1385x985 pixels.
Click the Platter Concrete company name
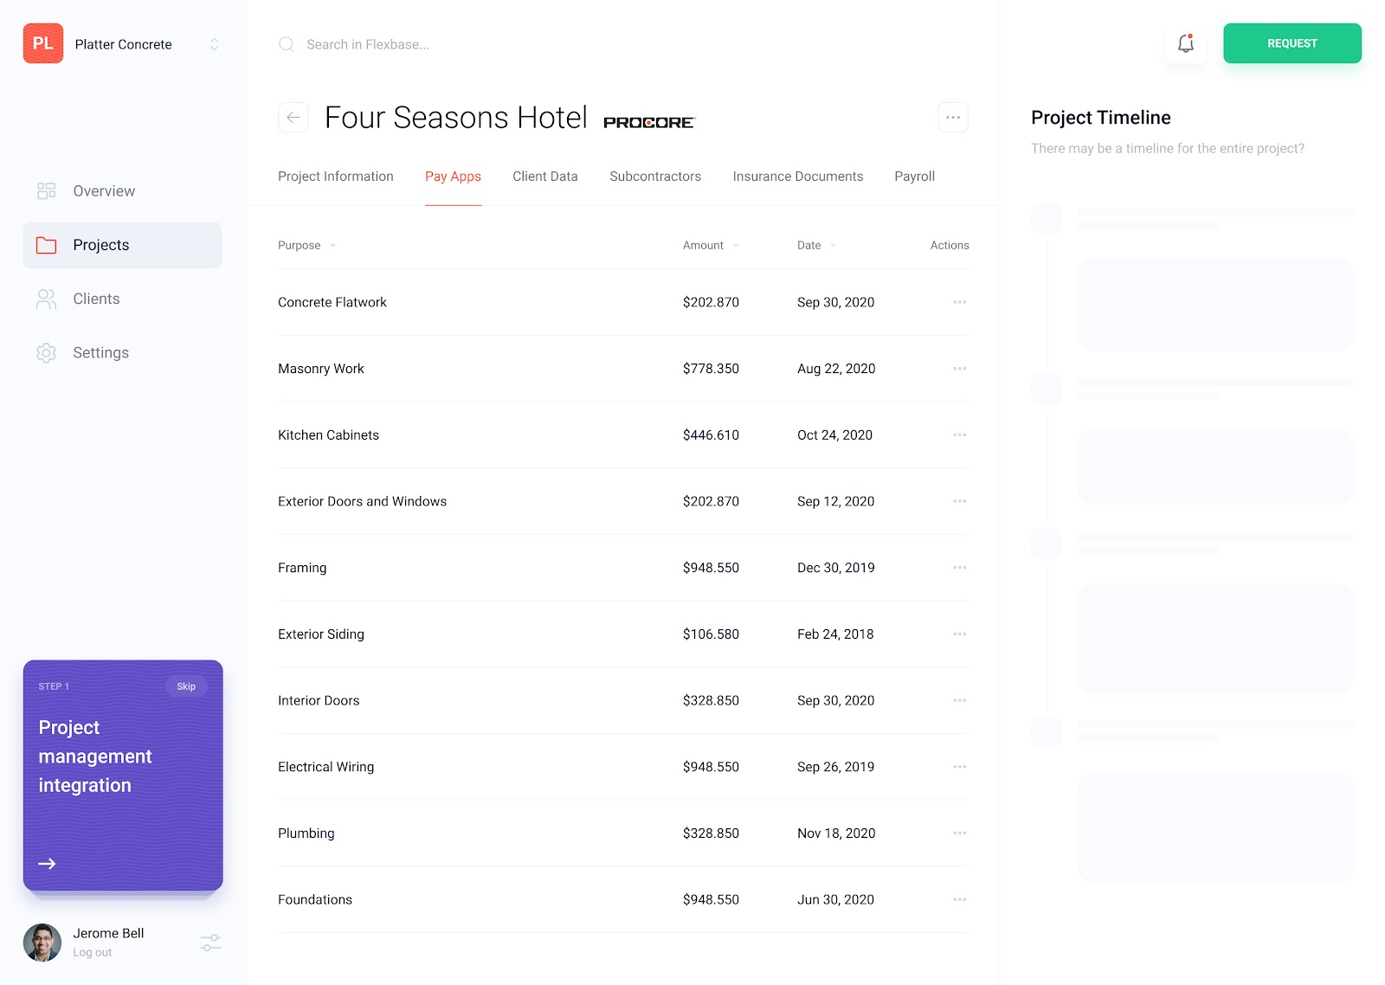click(x=124, y=44)
